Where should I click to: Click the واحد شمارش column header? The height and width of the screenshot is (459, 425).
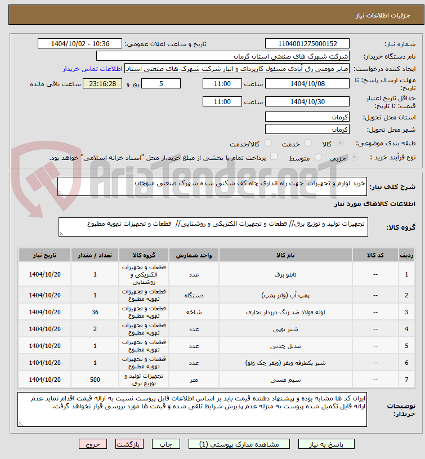pos(194,255)
